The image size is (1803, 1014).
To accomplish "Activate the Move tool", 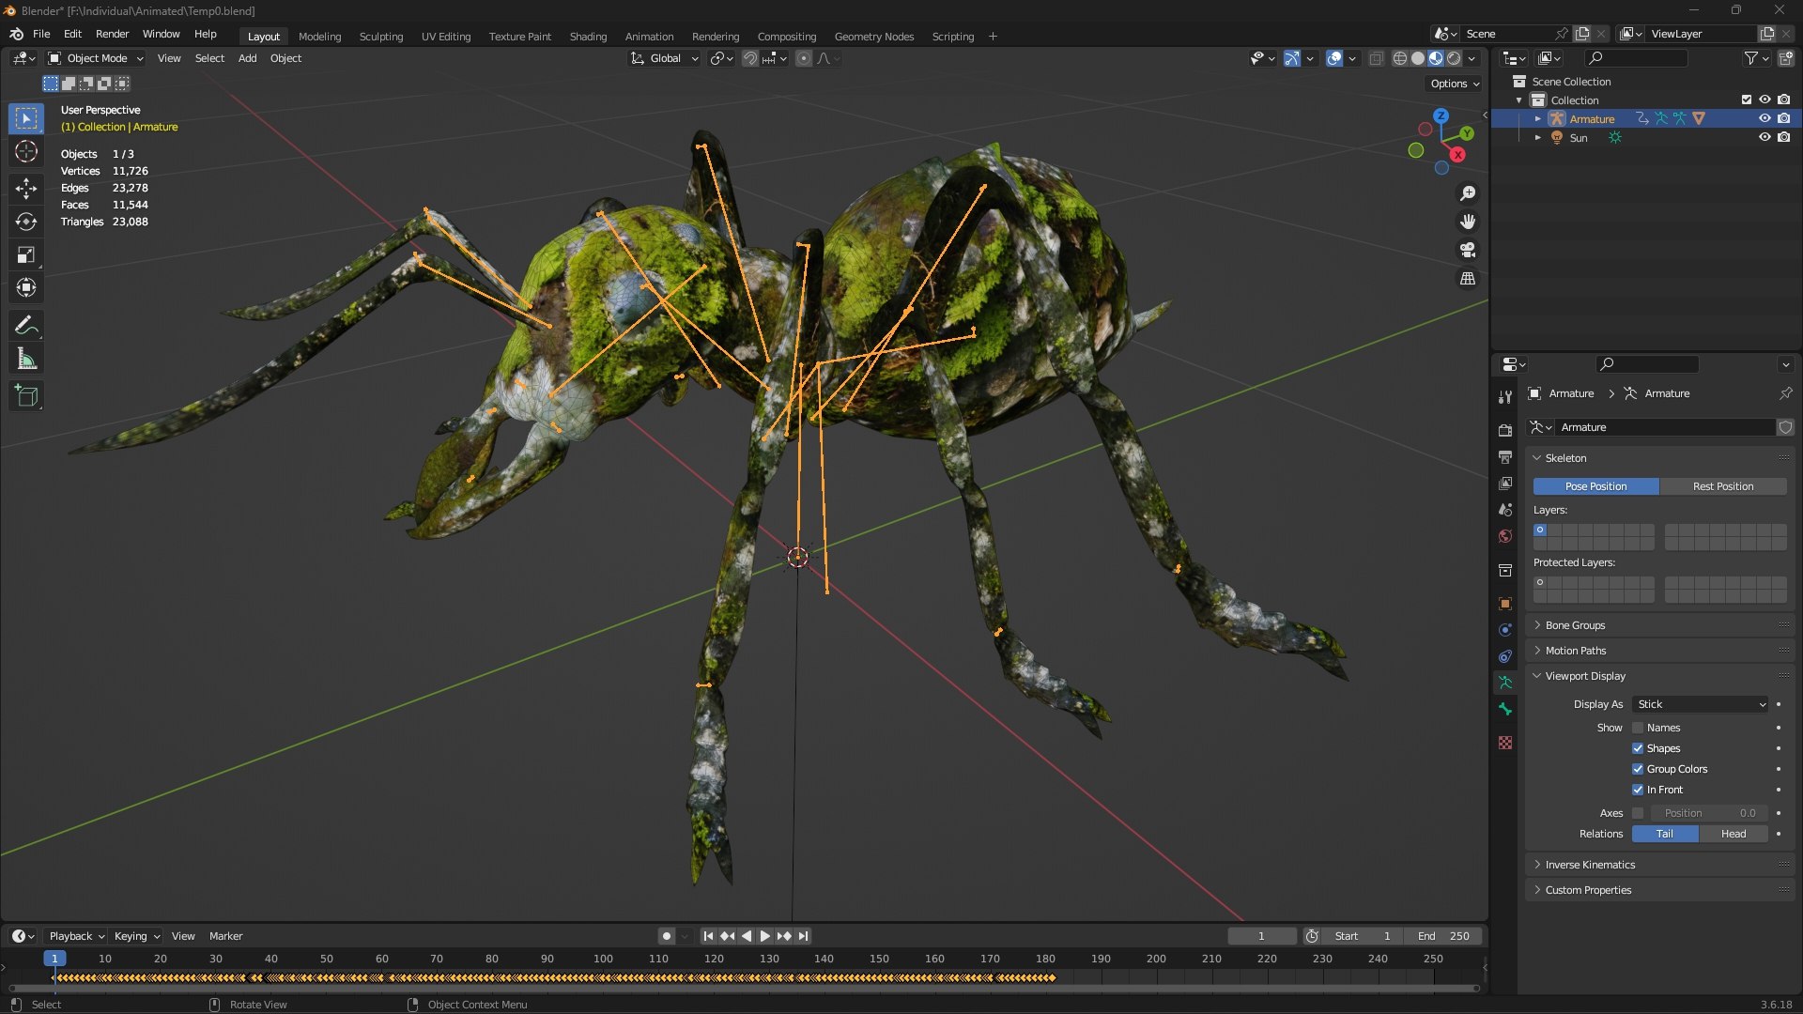I will (x=26, y=188).
